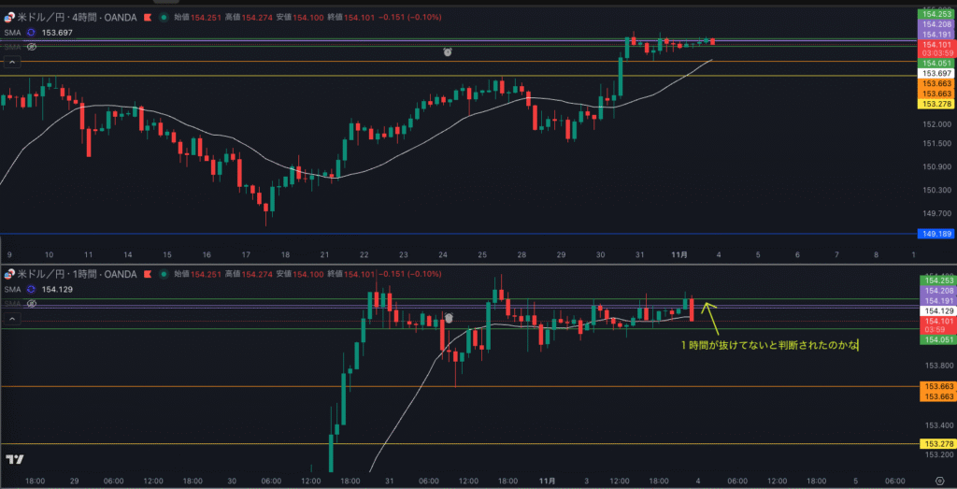The height and width of the screenshot is (489, 957).
Task: Click the red flag icon on 1-hour chart
Action: 147,274
